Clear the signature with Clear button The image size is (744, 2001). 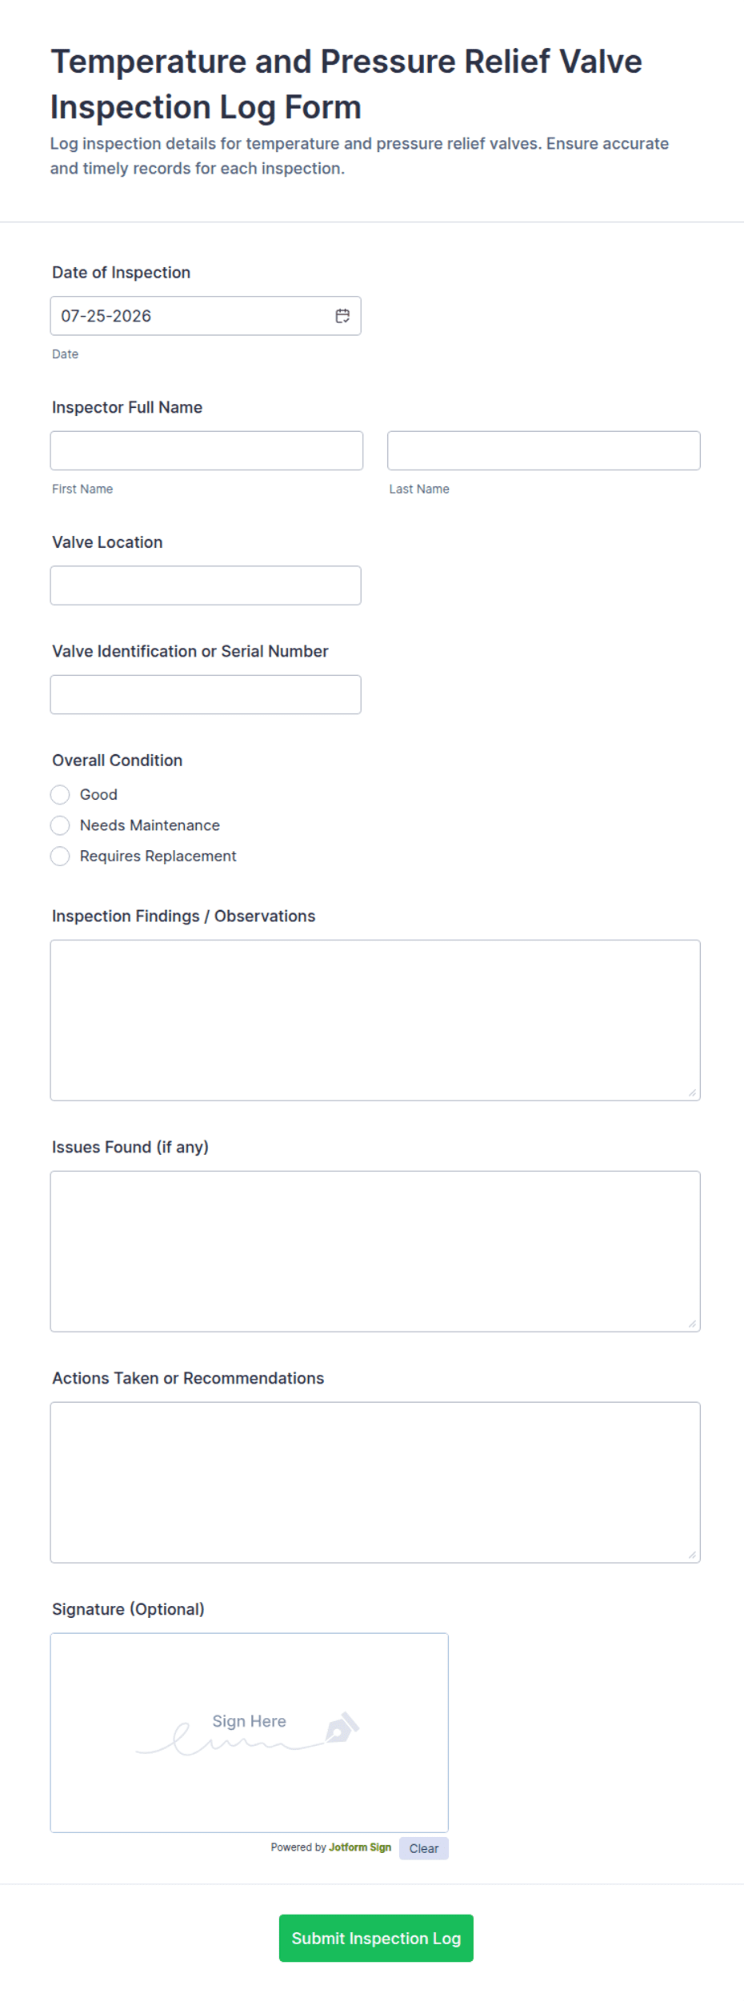pyautogui.click(x=424, y=1848)
